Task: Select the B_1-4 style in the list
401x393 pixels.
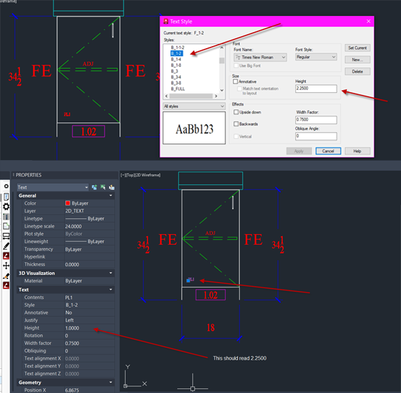Action: pyautogui.click(x=176, y=59)
